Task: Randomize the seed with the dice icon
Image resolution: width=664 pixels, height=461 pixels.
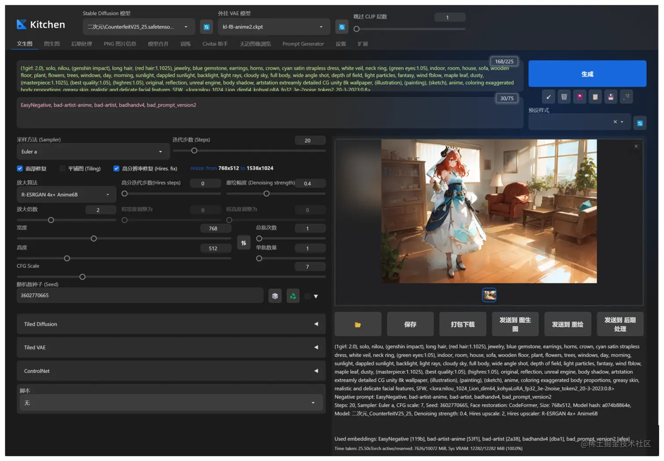Action: [275, 296]
